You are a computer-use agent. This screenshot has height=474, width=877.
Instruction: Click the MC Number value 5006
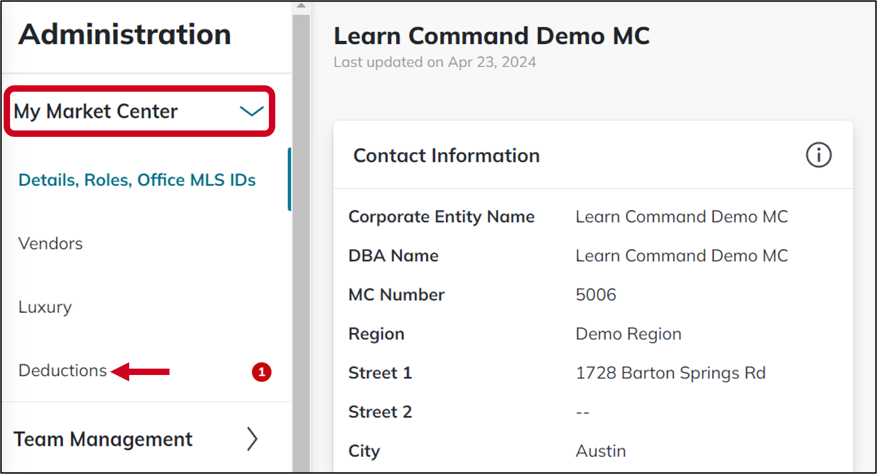click(596, 295)
